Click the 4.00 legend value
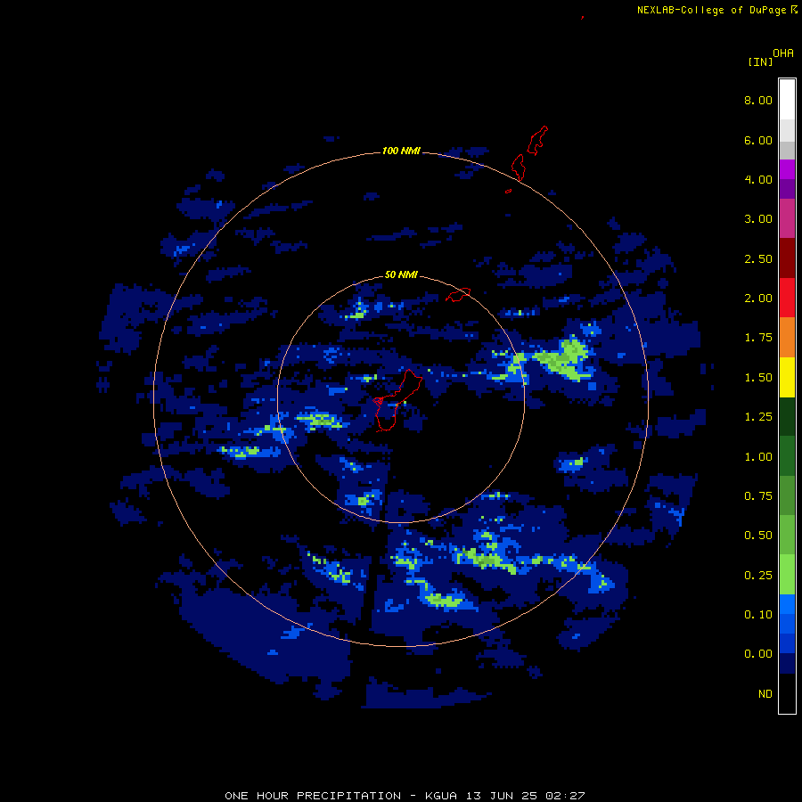Viewport: 802px width, 802px height. pyautogui.click(x=758, y=179)
